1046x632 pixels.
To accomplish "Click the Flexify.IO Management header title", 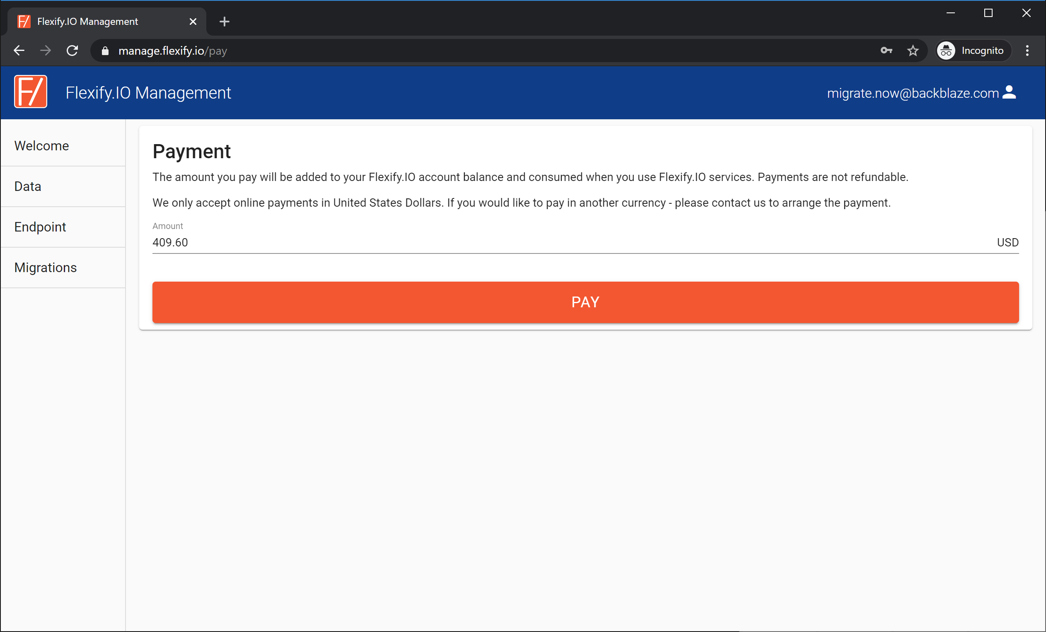I will click(x=148, y=92).
